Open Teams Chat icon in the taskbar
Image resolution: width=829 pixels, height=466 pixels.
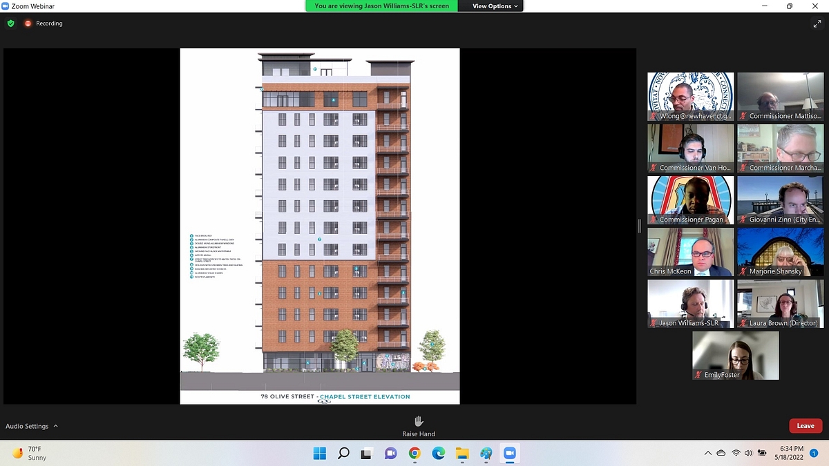390,453
